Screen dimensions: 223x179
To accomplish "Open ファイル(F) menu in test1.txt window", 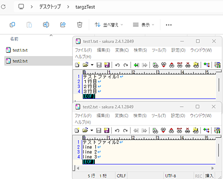I will coord(83,50).
